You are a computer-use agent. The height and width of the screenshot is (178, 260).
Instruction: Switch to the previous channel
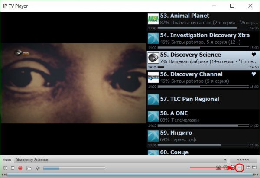(x=248, y=168)
